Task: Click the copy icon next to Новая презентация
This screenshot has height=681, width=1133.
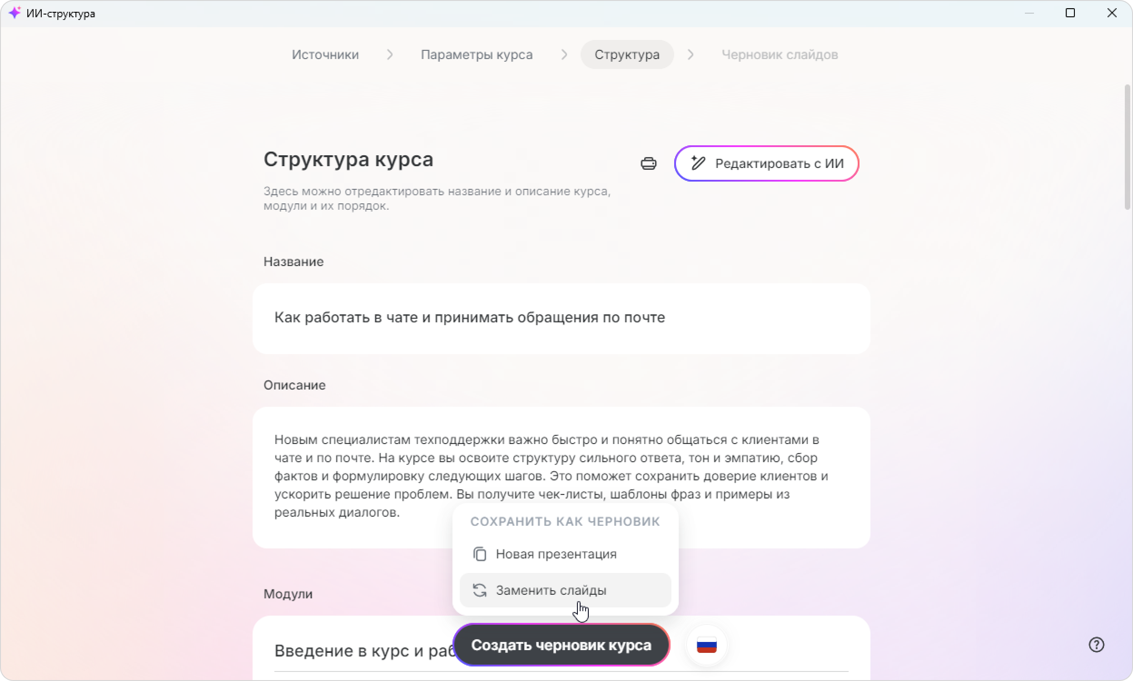Action: [x=480, y=554]
